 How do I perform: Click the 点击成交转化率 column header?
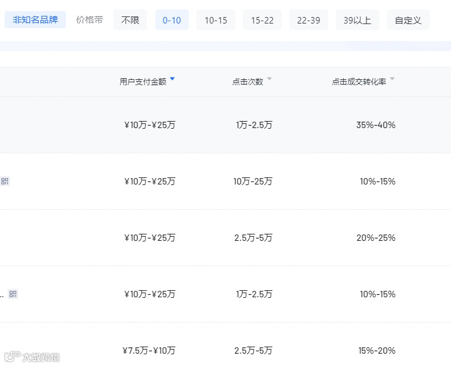(x=359, y=82)
